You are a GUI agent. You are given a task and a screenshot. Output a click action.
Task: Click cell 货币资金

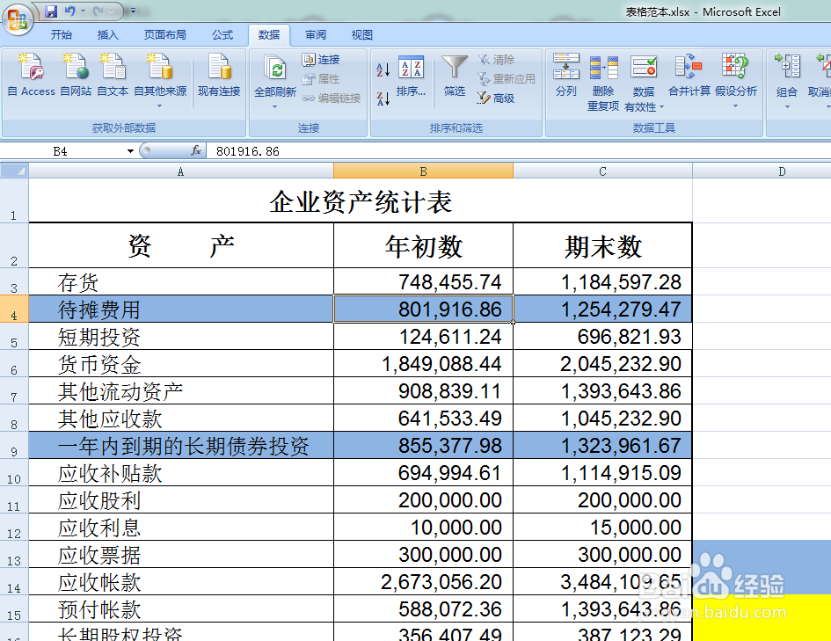181,364
